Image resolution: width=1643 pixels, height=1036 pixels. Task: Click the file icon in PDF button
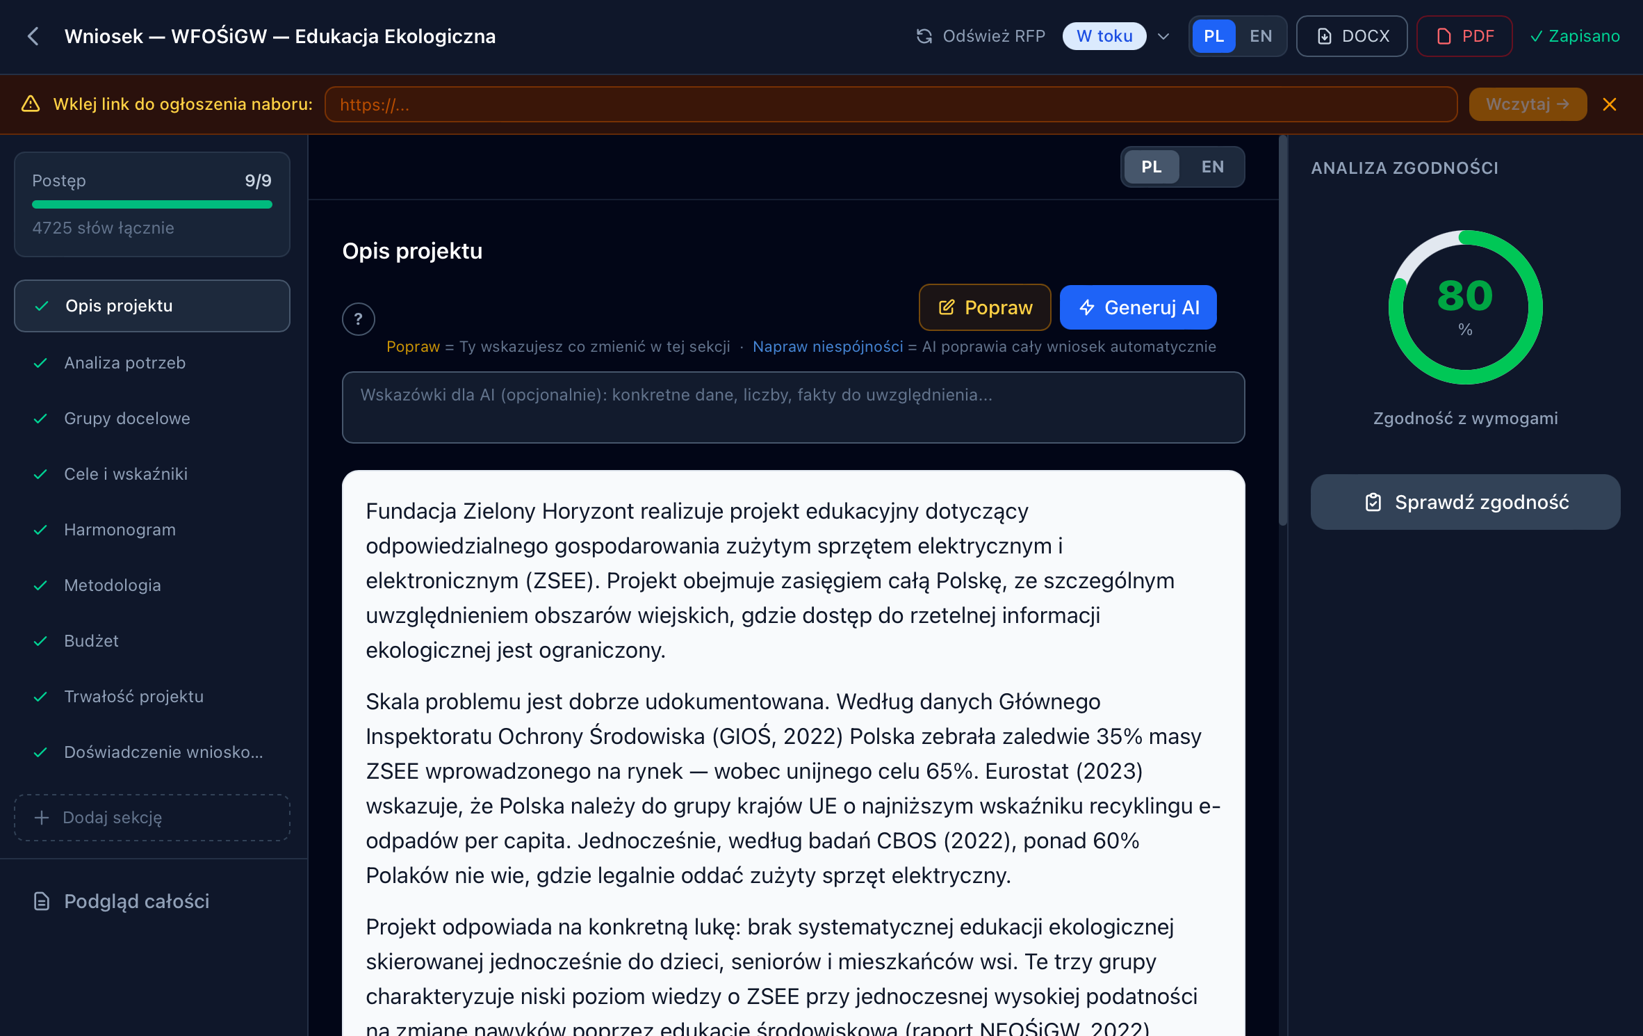coord(1444,36)
